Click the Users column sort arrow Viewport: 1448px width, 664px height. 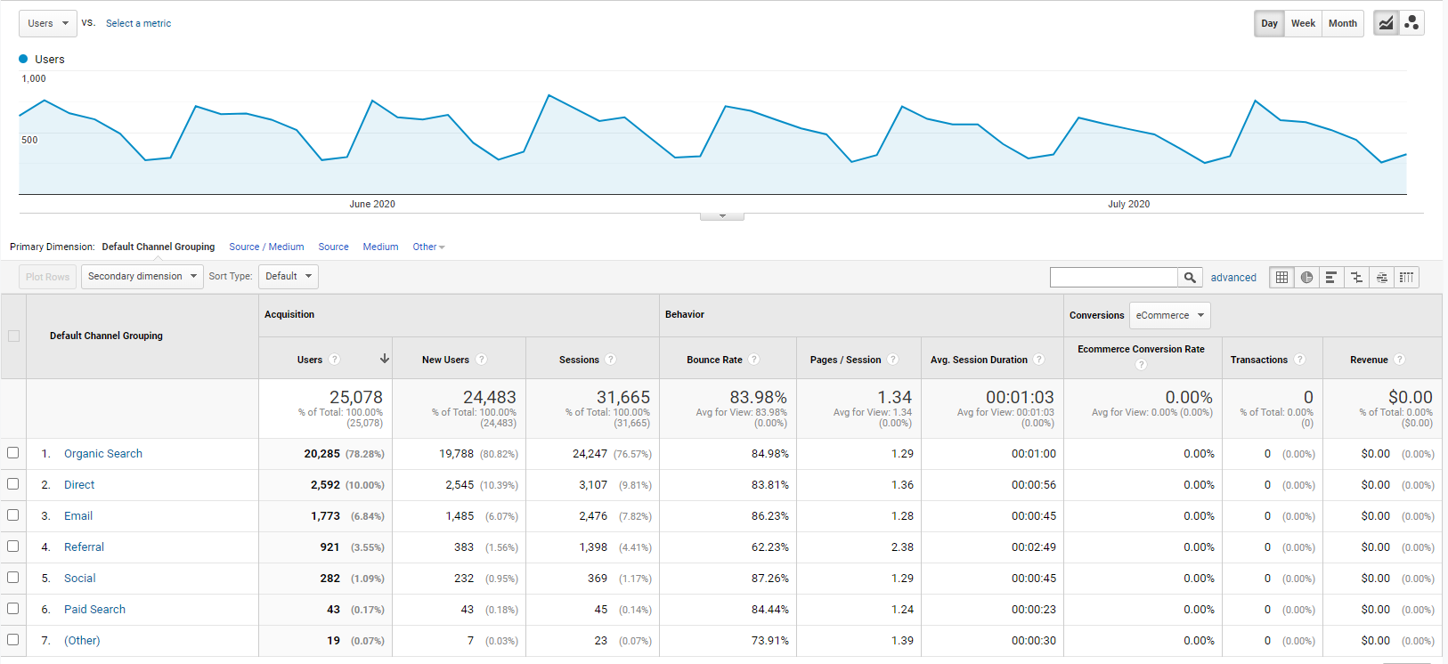385,359
